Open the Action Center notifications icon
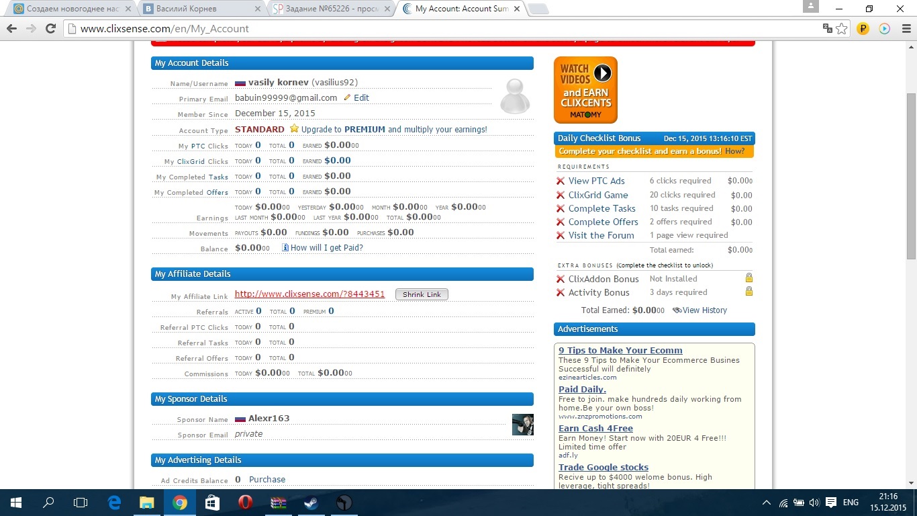Viewport: 917px width, 516px height. point(830,503)
